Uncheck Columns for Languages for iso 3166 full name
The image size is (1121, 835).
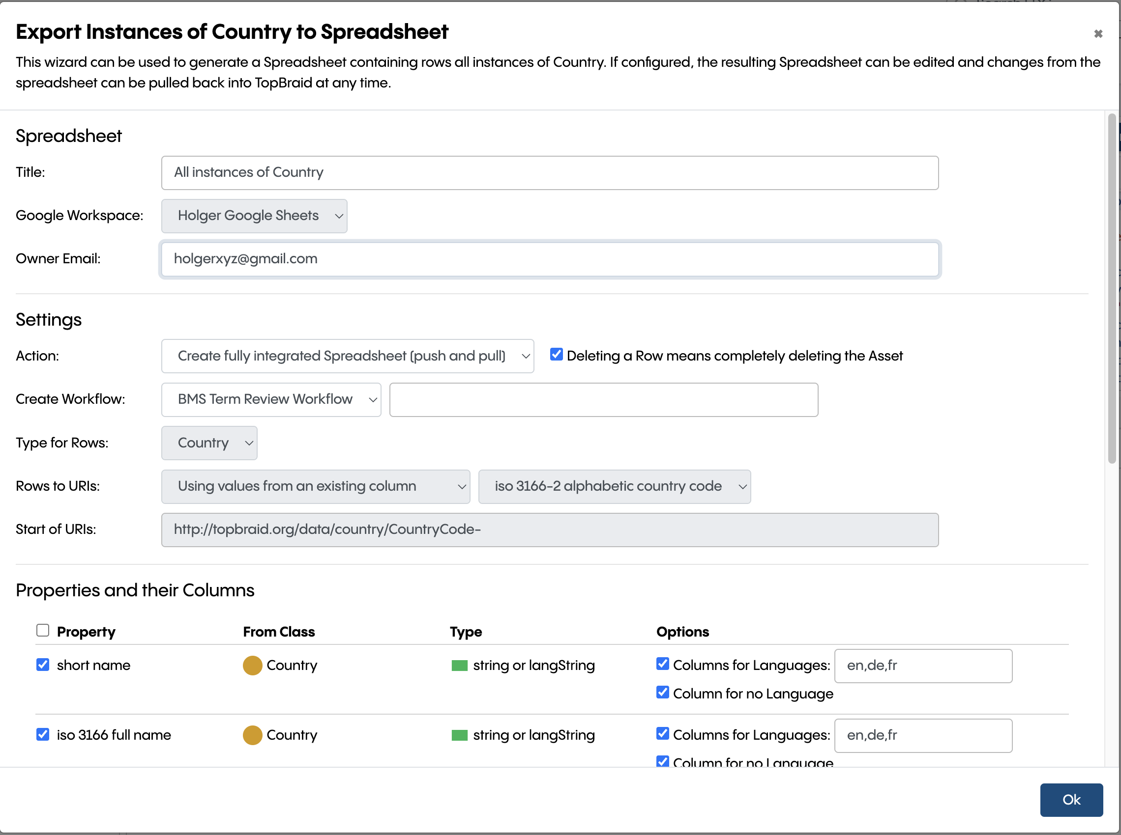[662, 733]
